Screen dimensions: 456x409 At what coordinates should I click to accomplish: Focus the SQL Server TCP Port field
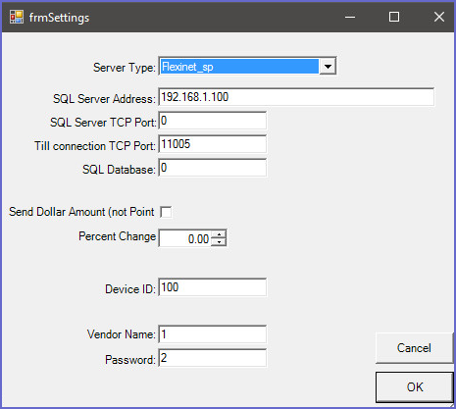(x=213, y=121)
